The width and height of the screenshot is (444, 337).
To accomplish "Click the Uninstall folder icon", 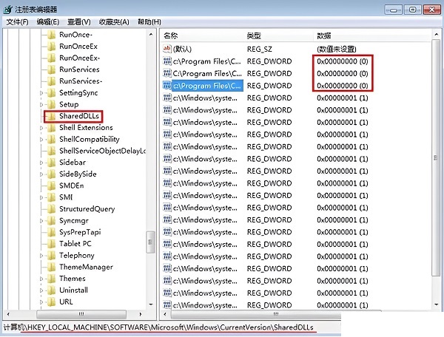I will pyautogui.click(x=52, y=290).
